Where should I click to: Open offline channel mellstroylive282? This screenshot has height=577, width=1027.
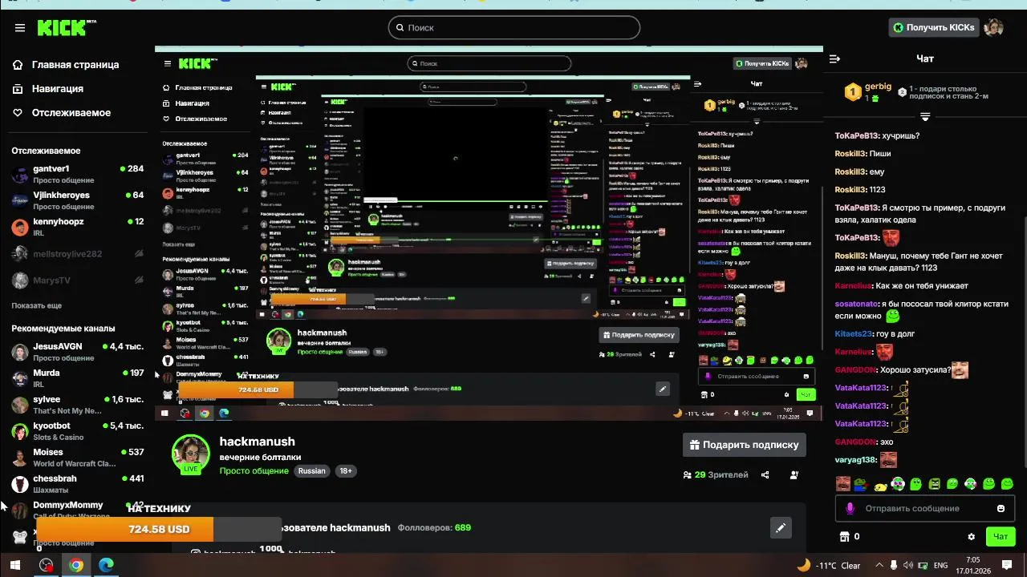click(77, 254)
